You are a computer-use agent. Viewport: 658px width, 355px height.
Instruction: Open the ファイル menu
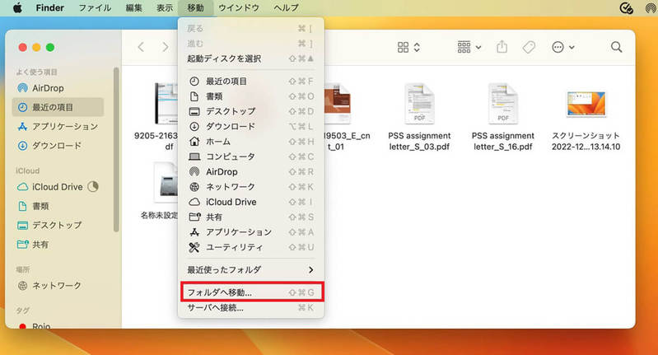(x=95, y=7)
